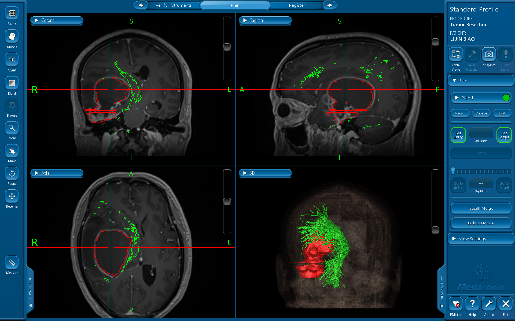Select the Rotate tool
Screen dimensions: 515x321
click(12, 174)
